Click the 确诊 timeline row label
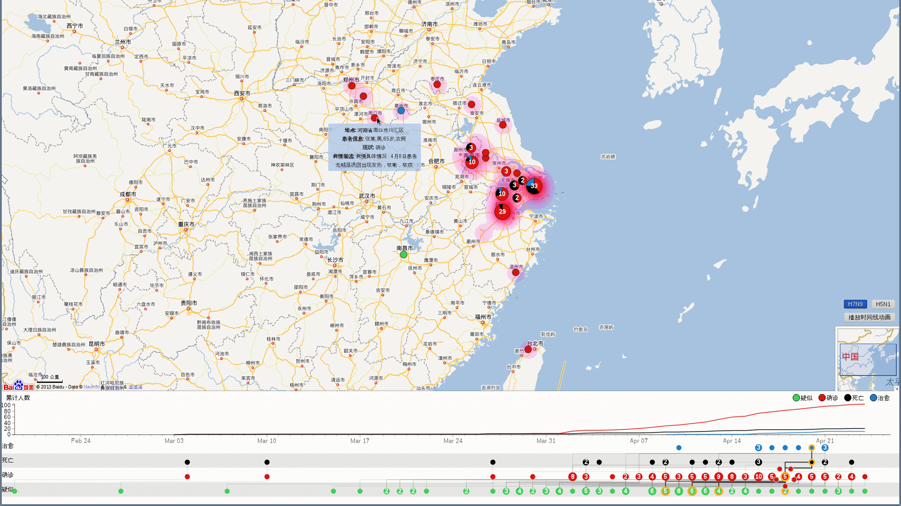The height and width of the screenshot is (506, 901). click(8, 475)
